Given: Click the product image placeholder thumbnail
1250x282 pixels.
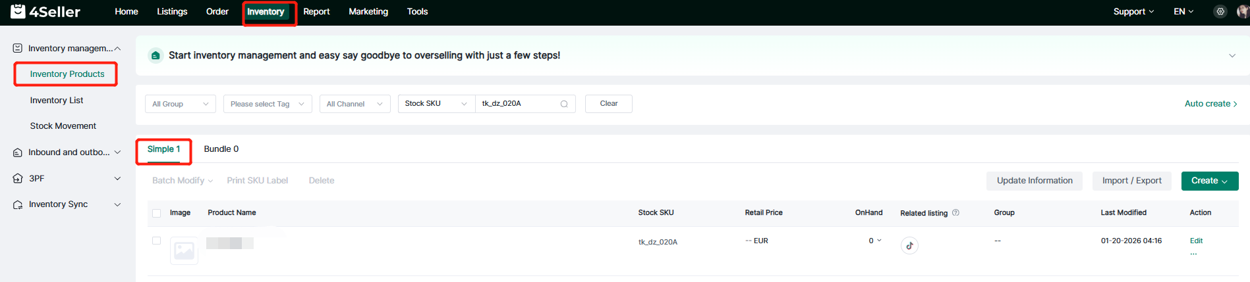Looking at the screenshot, I should click(x=184, y=250).
